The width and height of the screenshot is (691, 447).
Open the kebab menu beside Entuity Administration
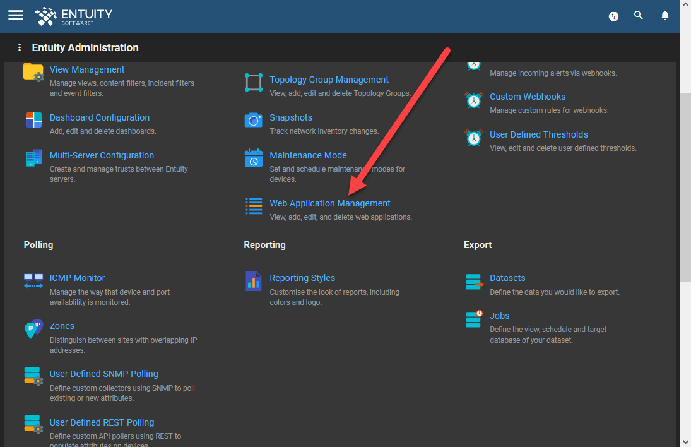click(x=19, y=47)
